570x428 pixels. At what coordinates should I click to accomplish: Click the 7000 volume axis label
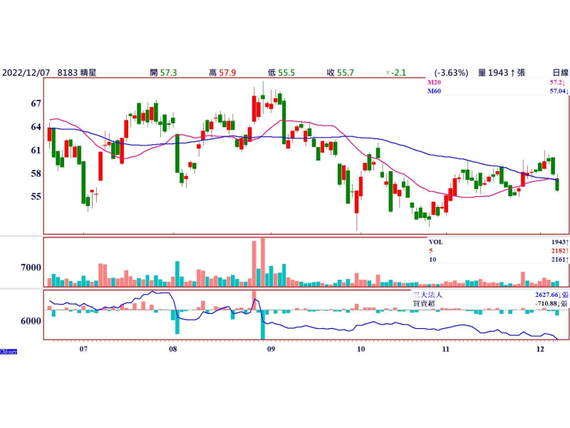pyautogui.click(x=31, y=267)
